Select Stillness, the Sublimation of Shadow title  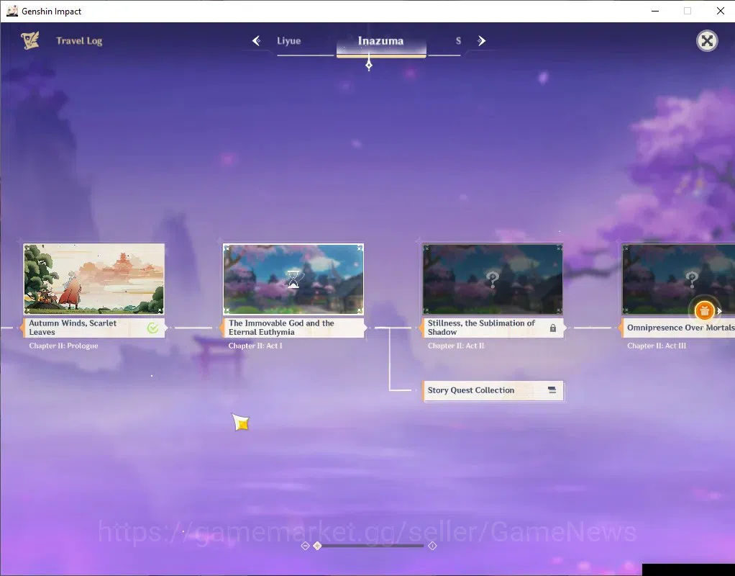(x=481, y=328)
